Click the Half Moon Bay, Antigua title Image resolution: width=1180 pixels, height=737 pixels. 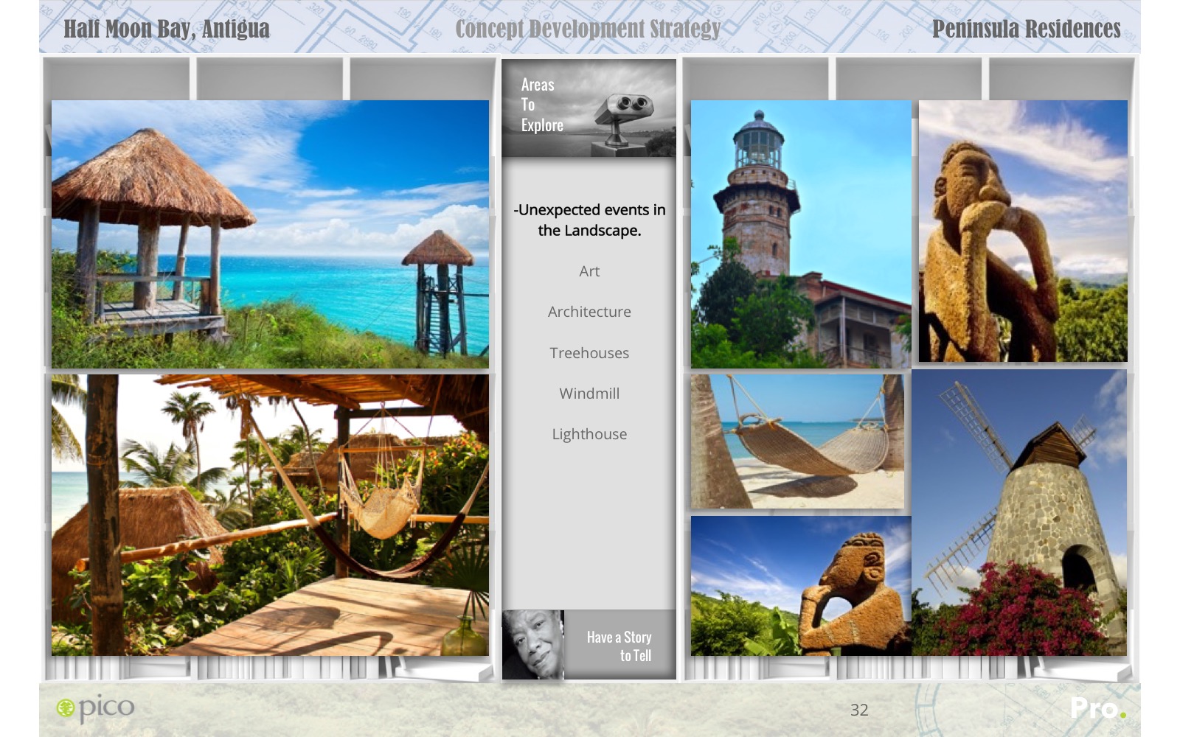click(167, 29)
